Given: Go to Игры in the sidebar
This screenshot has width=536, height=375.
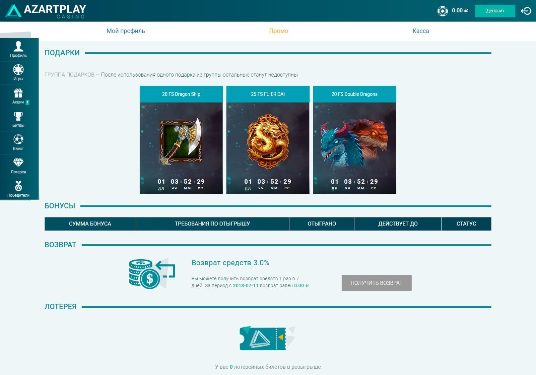Looking at the screenshot, I should 18,73.
